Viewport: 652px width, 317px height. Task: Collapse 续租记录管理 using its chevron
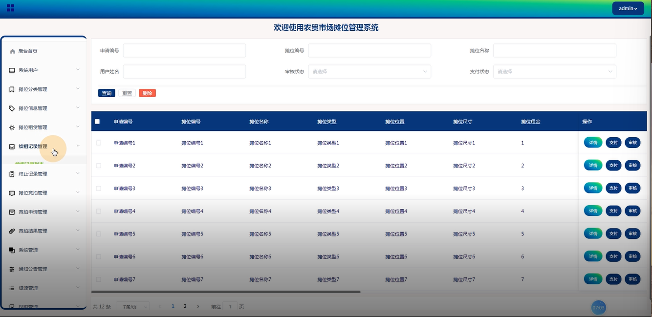[78, 146]
